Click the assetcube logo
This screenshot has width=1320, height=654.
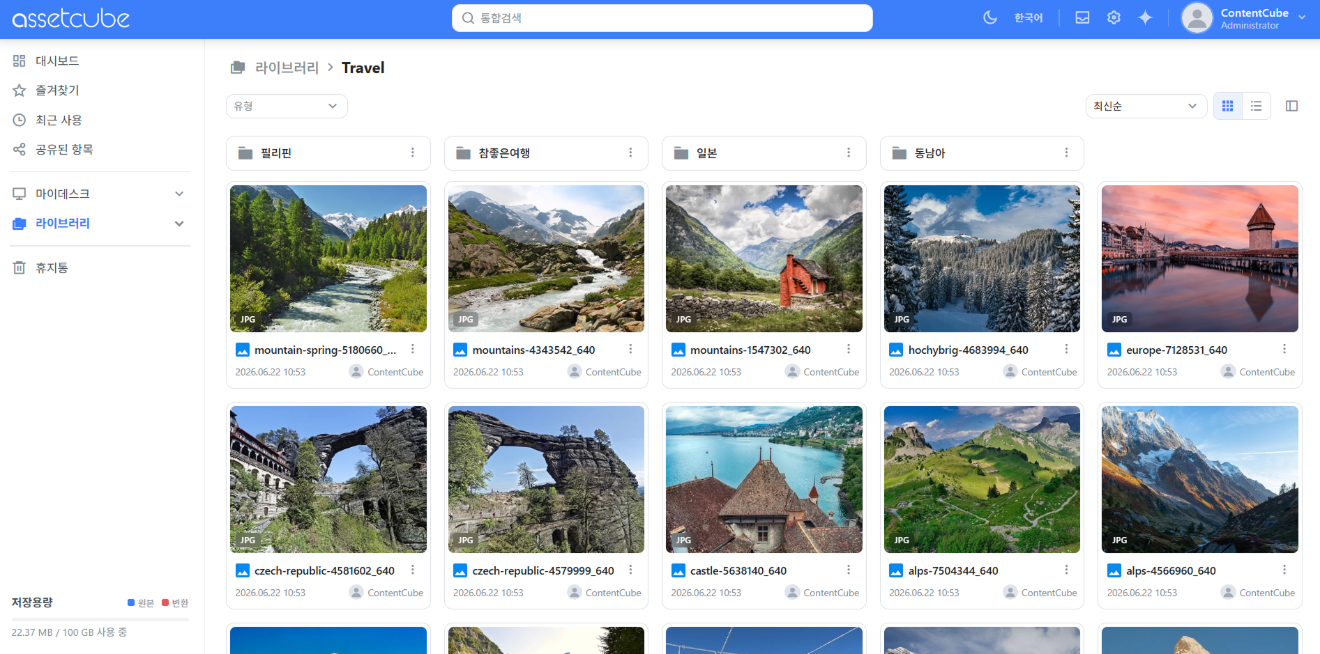[x=71, y=19]
